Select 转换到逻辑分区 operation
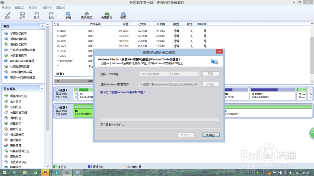 coord(20,151)
